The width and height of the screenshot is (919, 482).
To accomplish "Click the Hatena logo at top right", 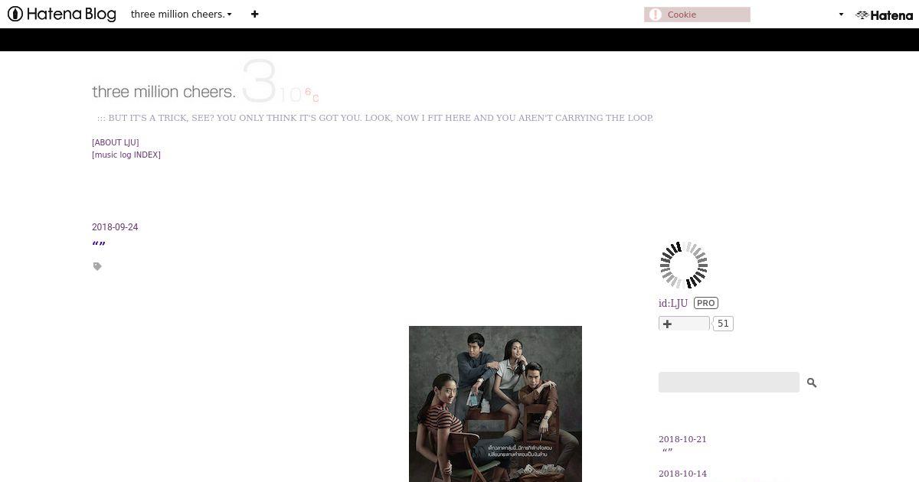I will [x=885, y=15].
